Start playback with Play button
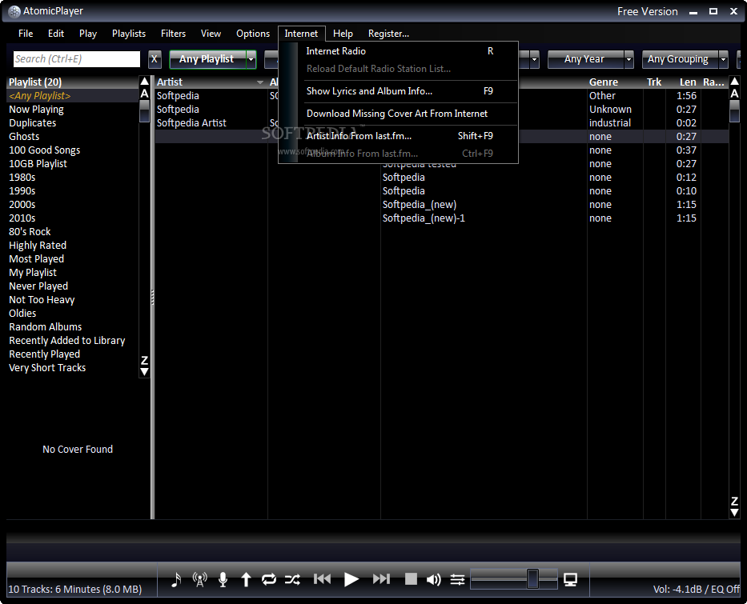Viewport: 747px width, 604px height. tap(351, 579)
